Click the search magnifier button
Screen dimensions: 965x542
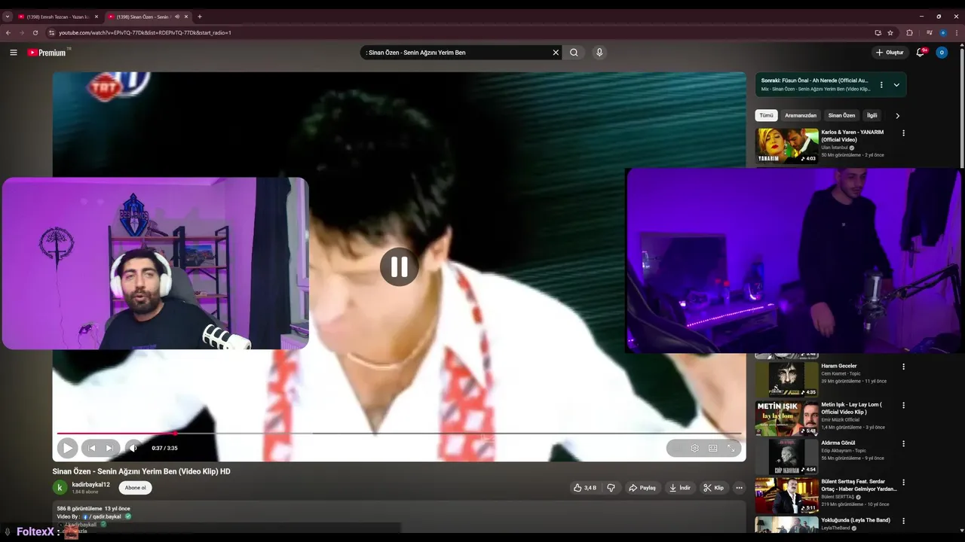[x=574, y=53]
